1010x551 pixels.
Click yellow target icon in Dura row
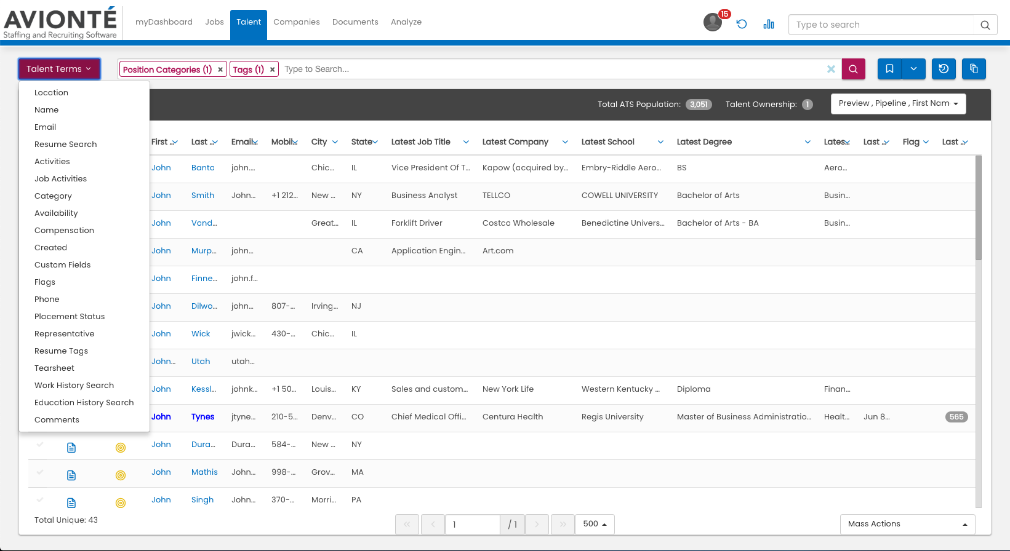tap(121, 448)
